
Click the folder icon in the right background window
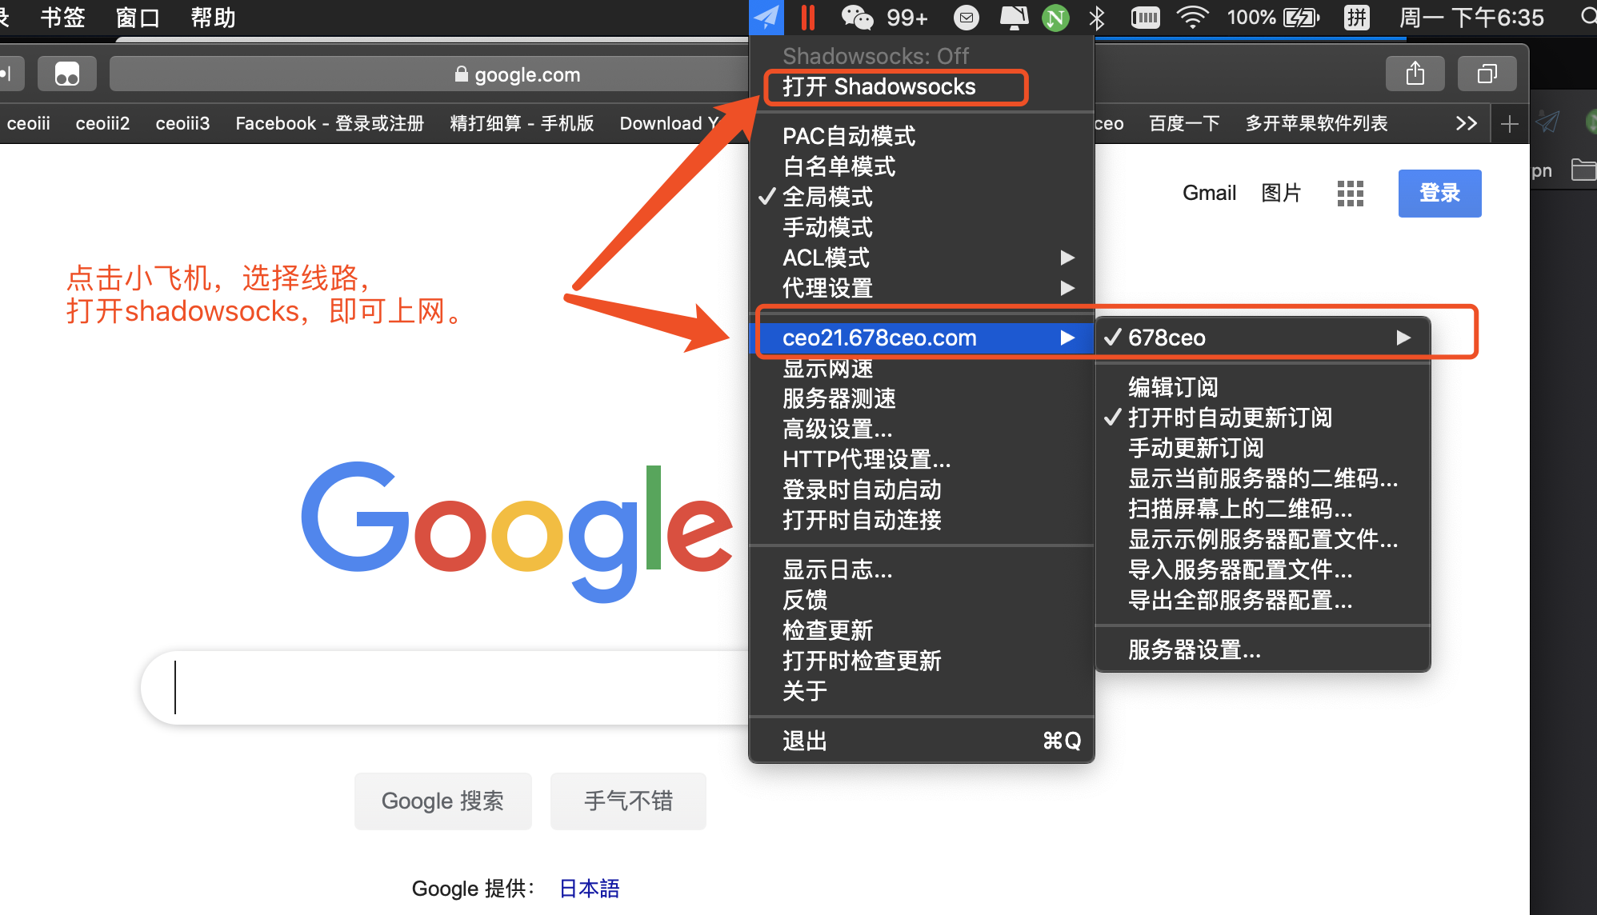[x=1584, y=170]
